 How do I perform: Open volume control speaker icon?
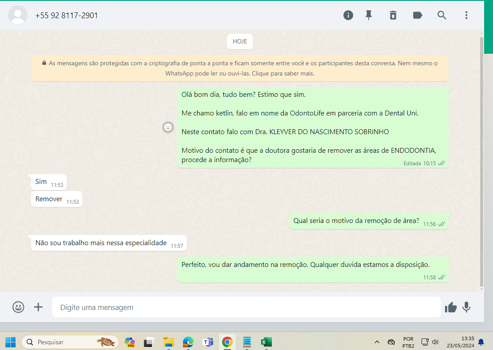(x=435, y=342)
